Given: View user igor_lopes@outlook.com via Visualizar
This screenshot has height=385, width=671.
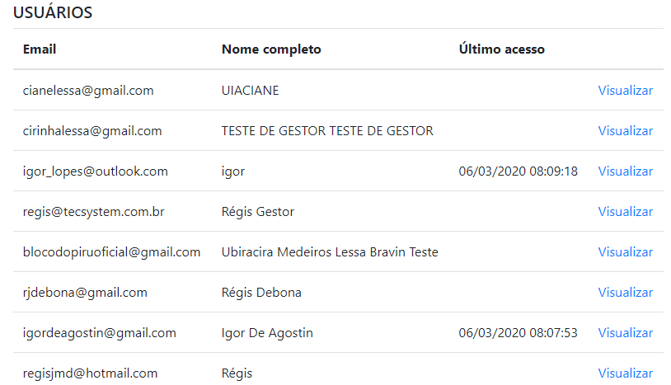Looking at the screenshot, I should click(625, 171).
